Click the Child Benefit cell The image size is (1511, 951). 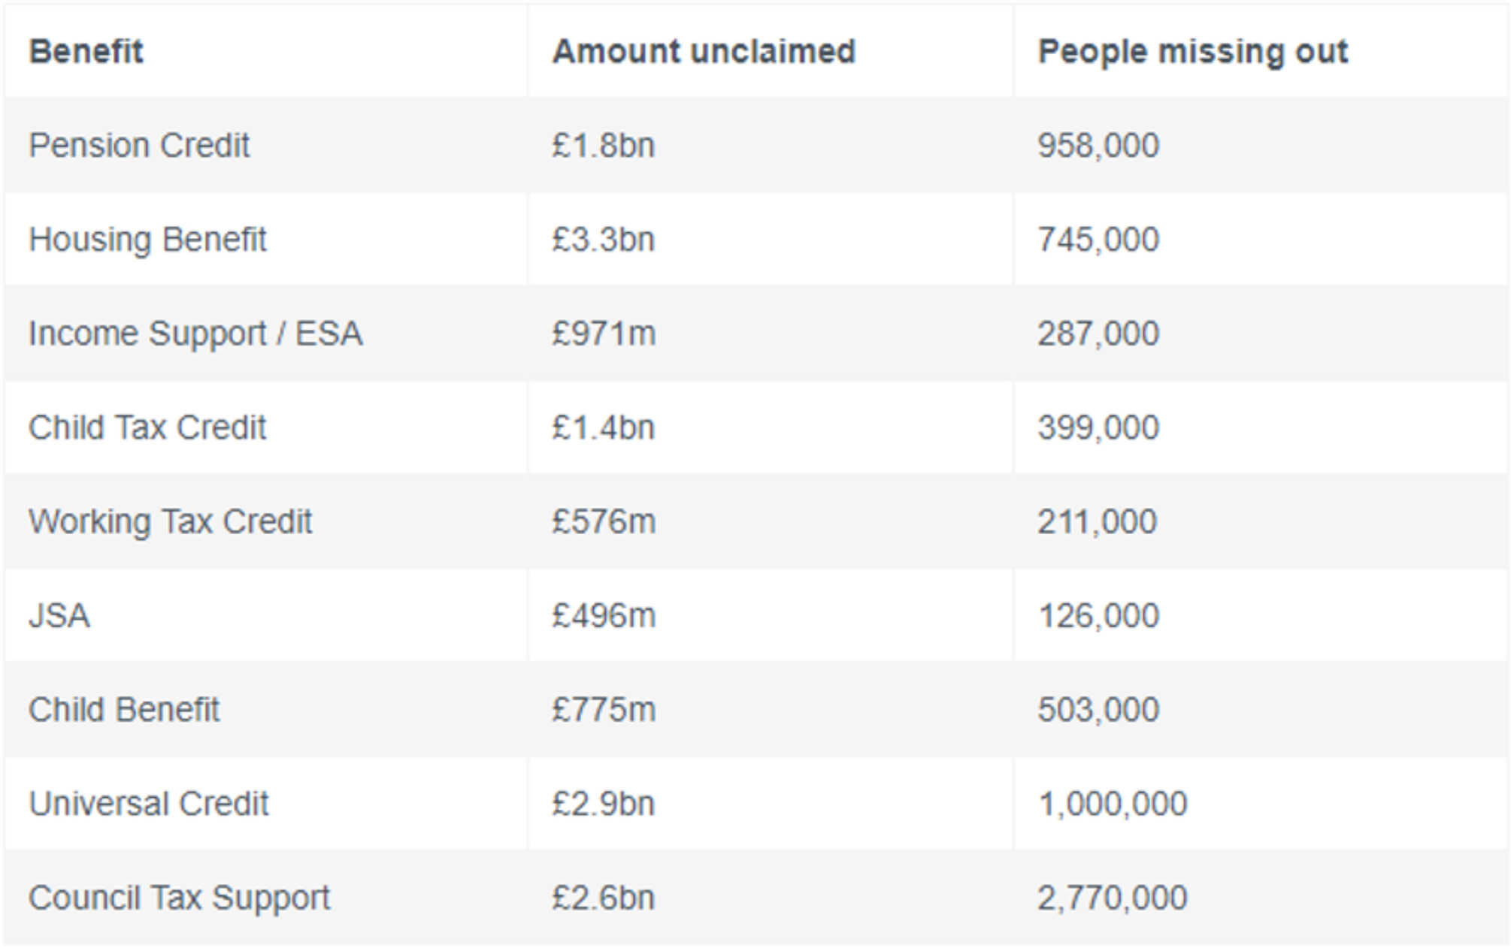click(124, 710)
